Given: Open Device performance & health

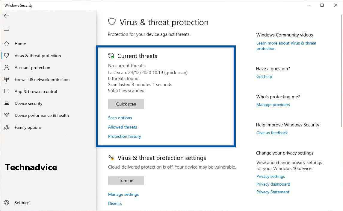Looking at the screenshot, I should click(42, 115).
